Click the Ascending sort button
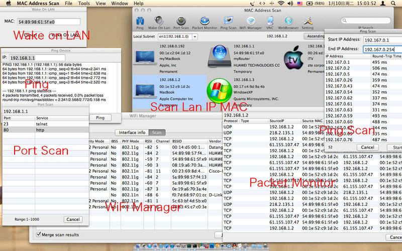The image size is (402, 251). (316, 37)
